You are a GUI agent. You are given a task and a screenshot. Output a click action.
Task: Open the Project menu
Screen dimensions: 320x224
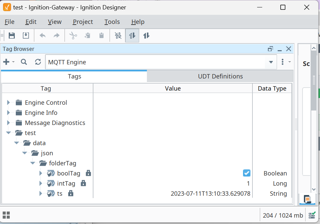pyautogui.click(x=83, y=22)
